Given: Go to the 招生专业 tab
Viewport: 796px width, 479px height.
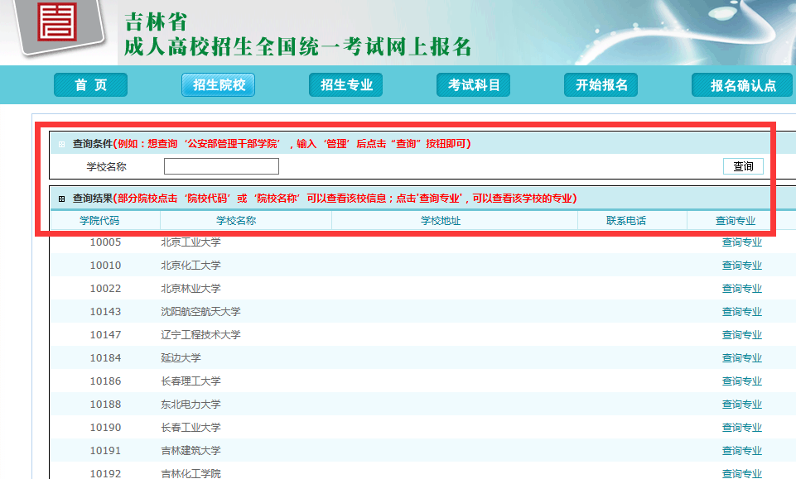Looking at the screenshot, I should point(345,84).
